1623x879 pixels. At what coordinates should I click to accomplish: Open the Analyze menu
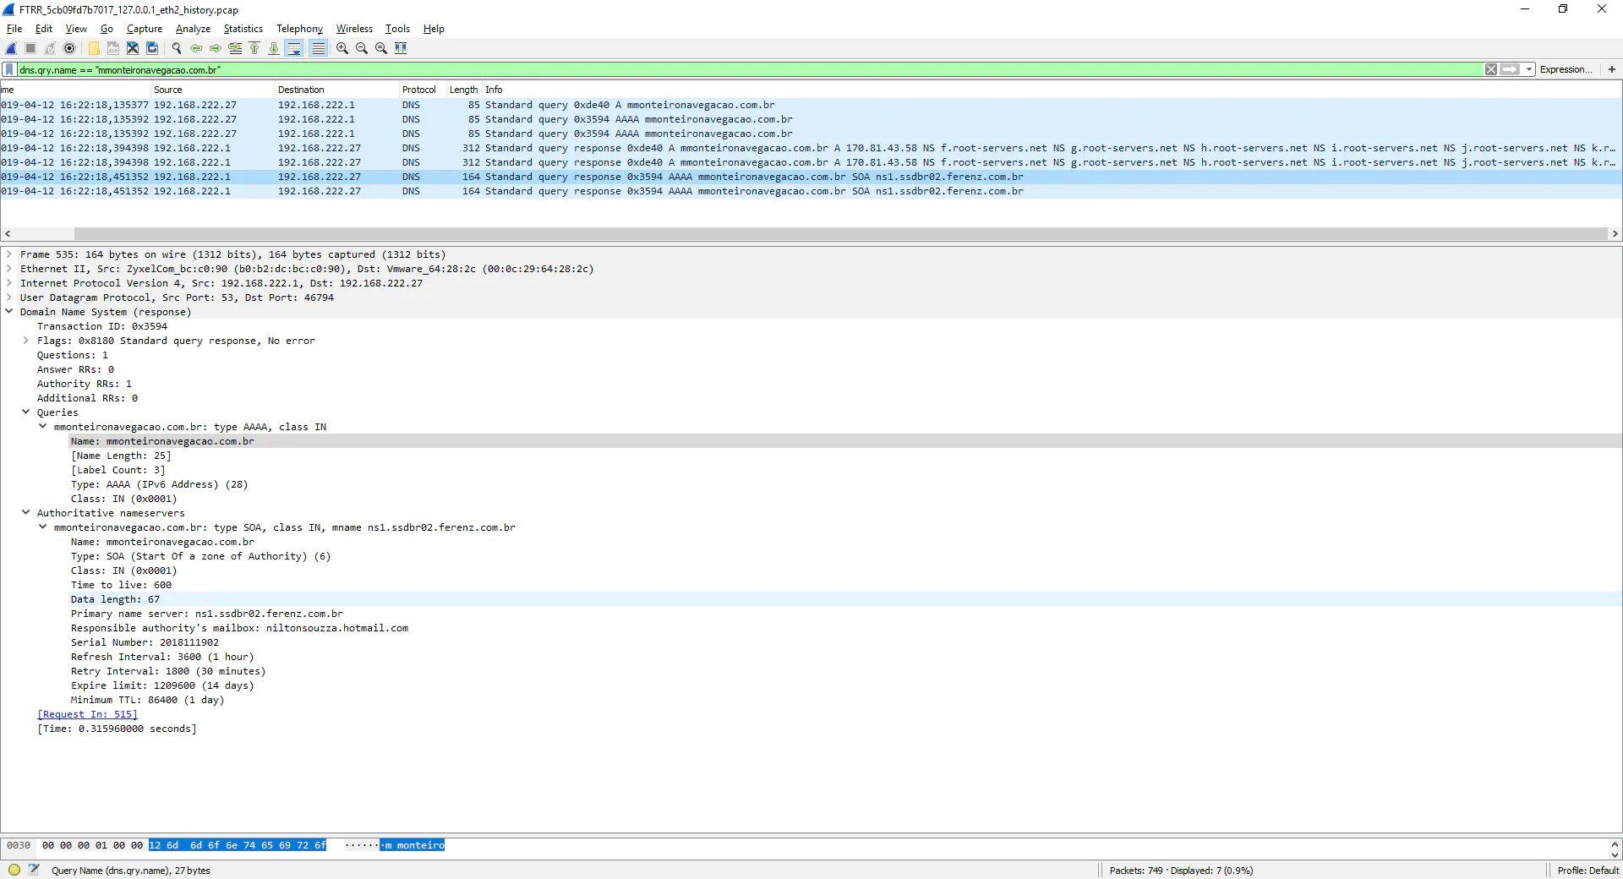point(193,29)
